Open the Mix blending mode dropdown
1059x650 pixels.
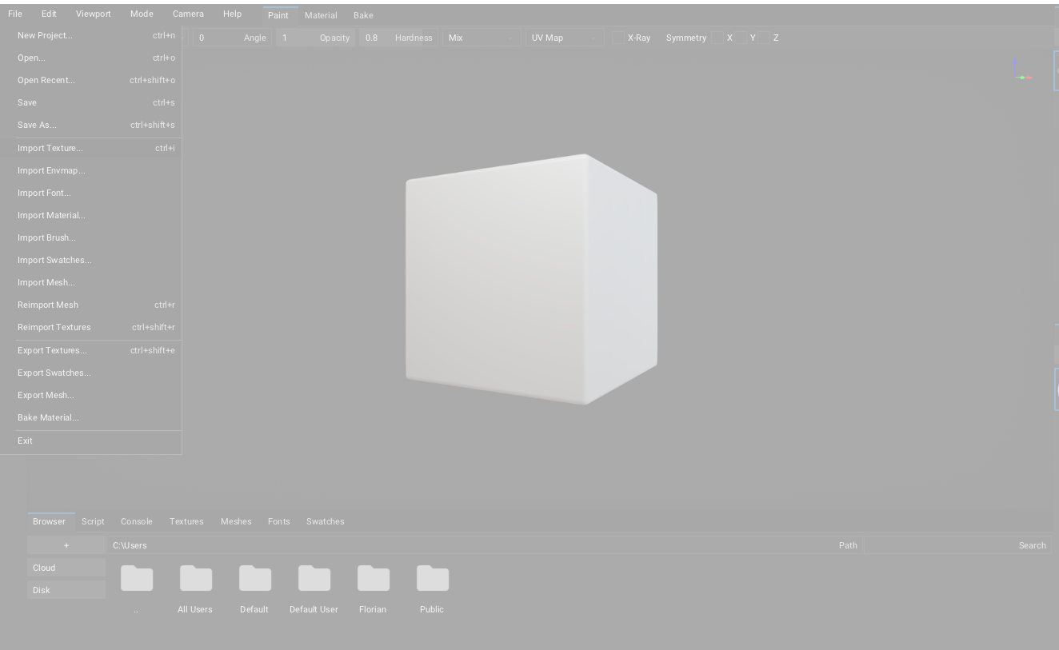(481, 37)
